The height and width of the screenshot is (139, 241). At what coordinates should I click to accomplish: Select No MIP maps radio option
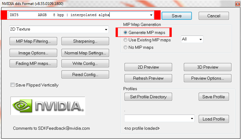125,47
